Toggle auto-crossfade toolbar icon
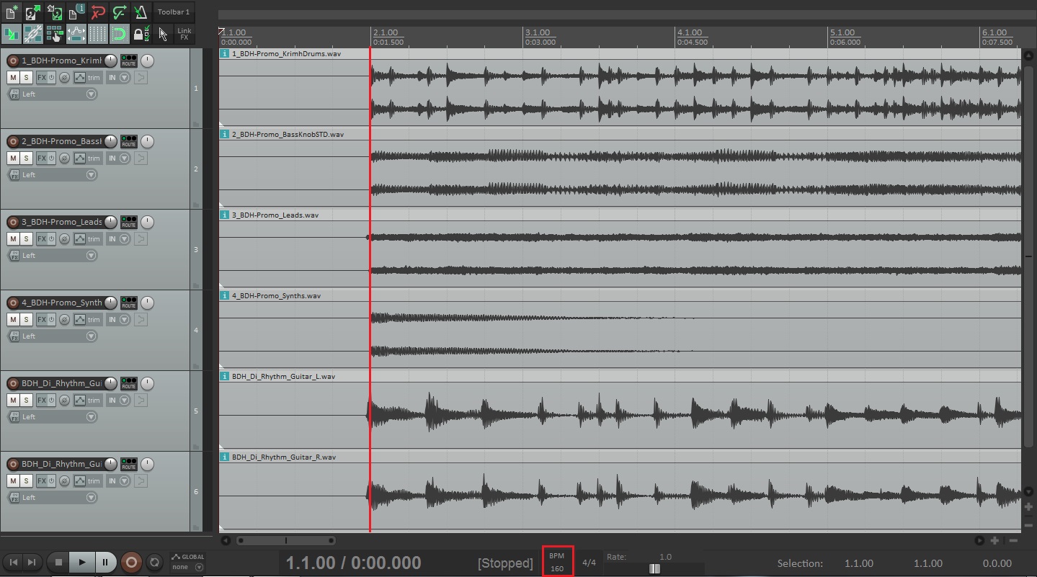 11,34
